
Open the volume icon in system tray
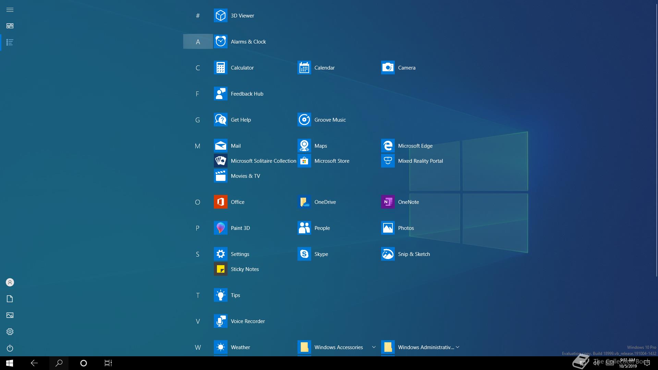click(x=596, y=363)
